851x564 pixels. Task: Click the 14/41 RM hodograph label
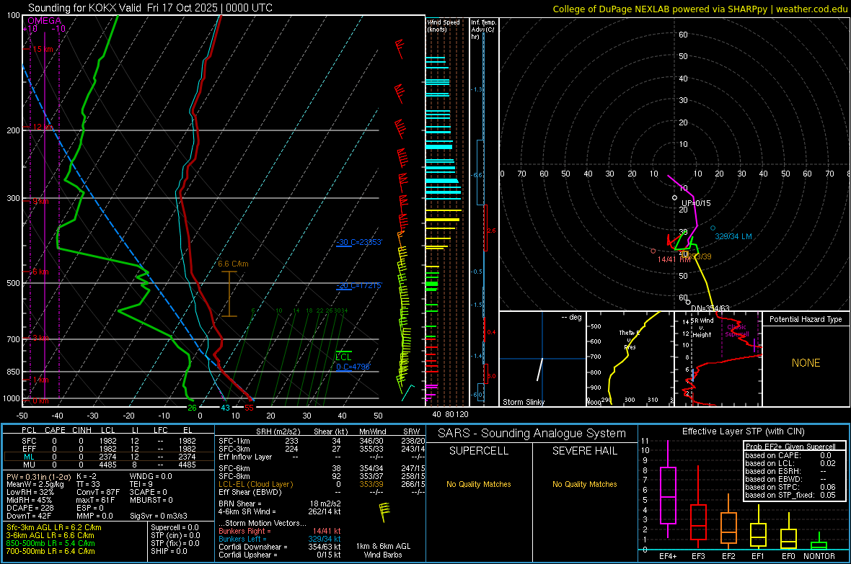pos(674,259)
